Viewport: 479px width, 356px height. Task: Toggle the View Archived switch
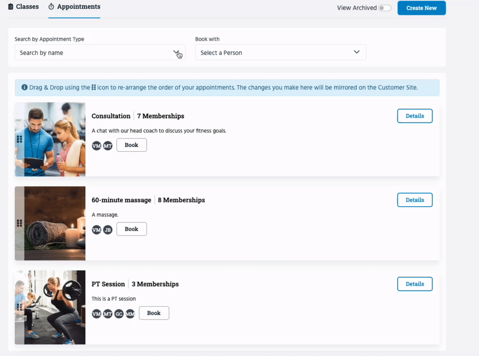[385, 8]
